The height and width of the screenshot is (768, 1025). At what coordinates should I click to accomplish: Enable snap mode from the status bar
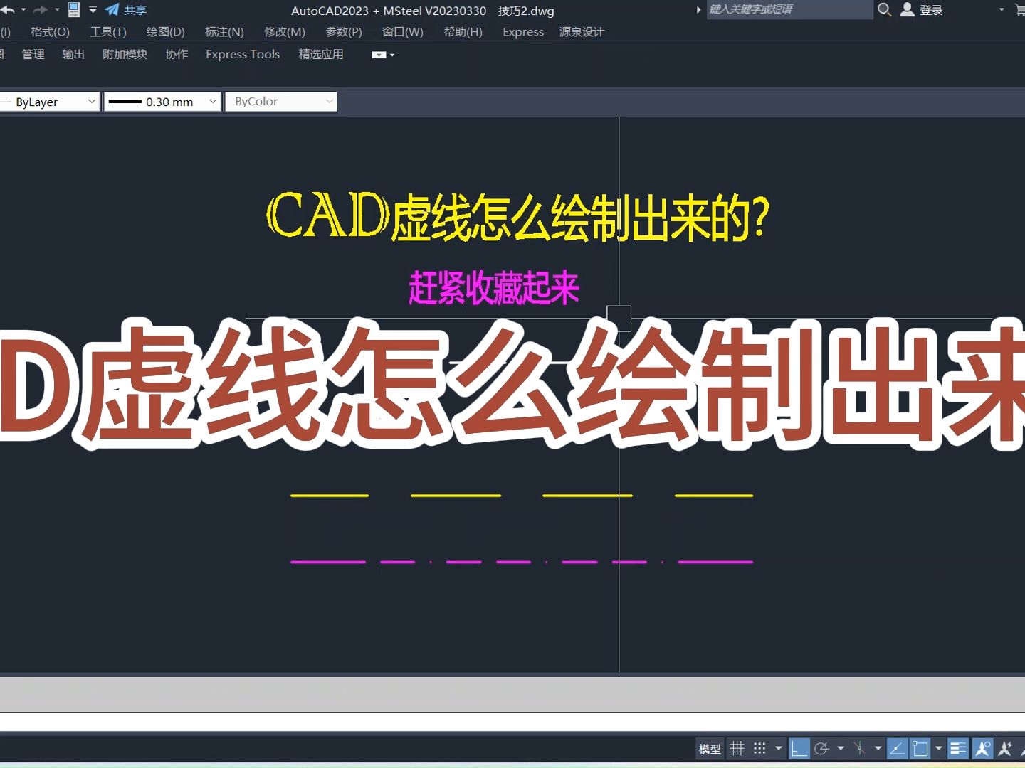click(759, 748)
